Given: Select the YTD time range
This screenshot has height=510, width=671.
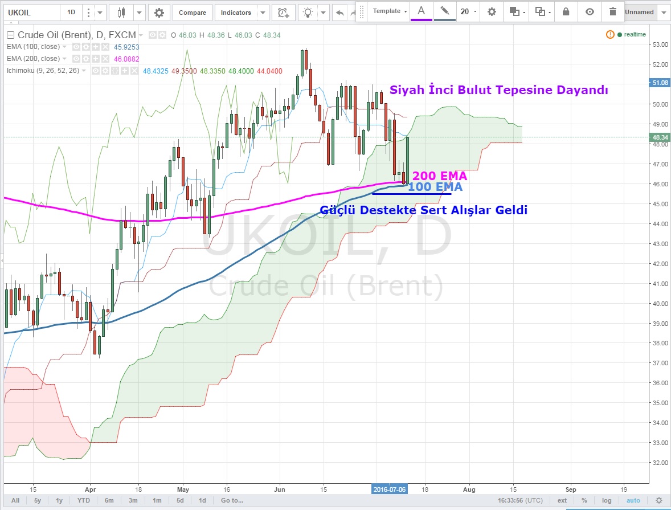Looking at the screenshot, I should tap(83, 500).
